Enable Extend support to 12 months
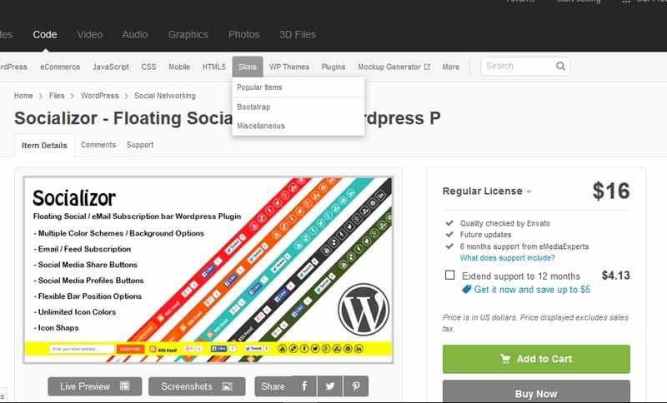This screenshot has height=403, width=667. [449, 275]
